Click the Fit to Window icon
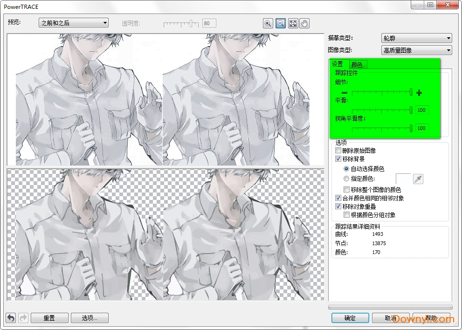This screenshot has width=462, height=330. click(293, 23)
